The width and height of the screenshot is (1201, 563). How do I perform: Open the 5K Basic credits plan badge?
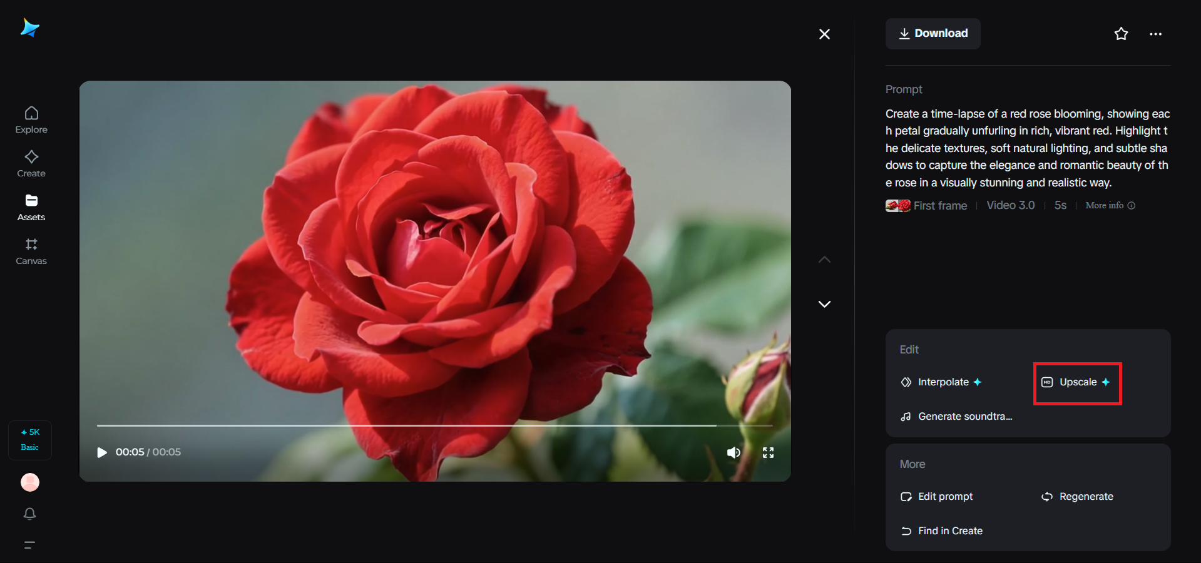coord(30,440)
